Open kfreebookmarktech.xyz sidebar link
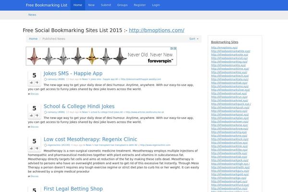Screen dimensions: 288x192 click(x=230, y=76)
